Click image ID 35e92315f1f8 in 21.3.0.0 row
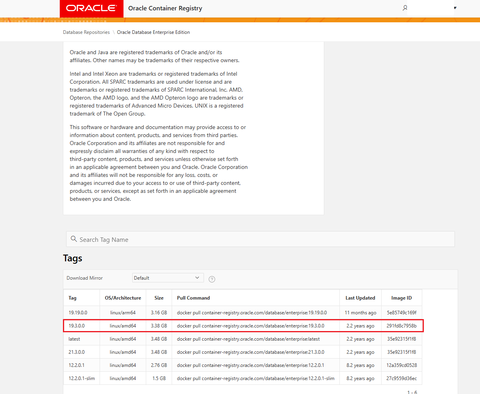480x394 pixels. pyautogui.click(x=402, y=352)
